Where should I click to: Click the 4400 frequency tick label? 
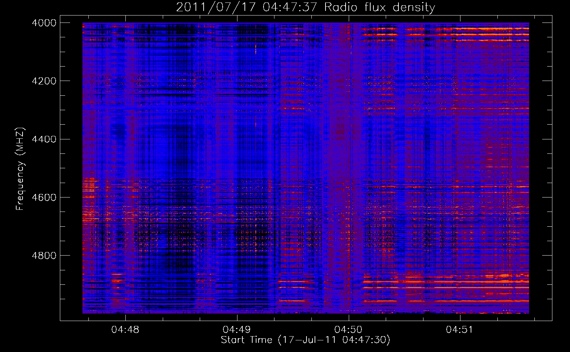(x=44, y=139)
